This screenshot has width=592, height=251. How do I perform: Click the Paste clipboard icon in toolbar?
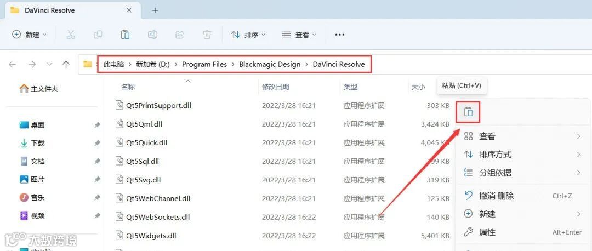tap(125, 35)
